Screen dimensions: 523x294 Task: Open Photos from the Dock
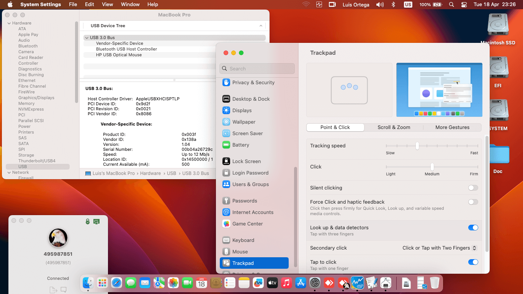pos(173,283)
